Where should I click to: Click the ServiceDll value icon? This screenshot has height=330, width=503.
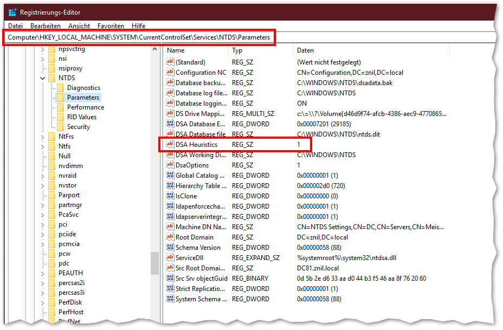coord(170,258)
